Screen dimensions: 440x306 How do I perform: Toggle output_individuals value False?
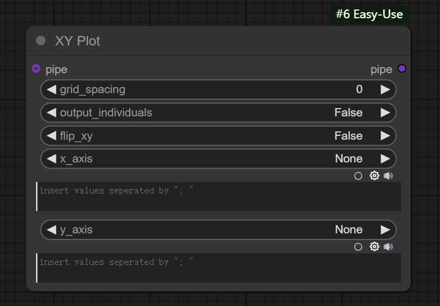348,113
